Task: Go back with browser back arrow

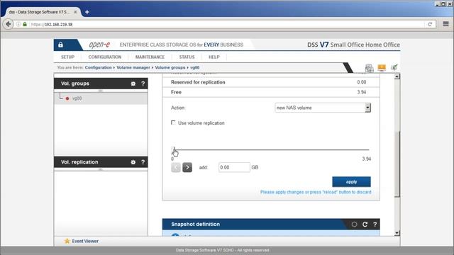Action: pos(9,24)
